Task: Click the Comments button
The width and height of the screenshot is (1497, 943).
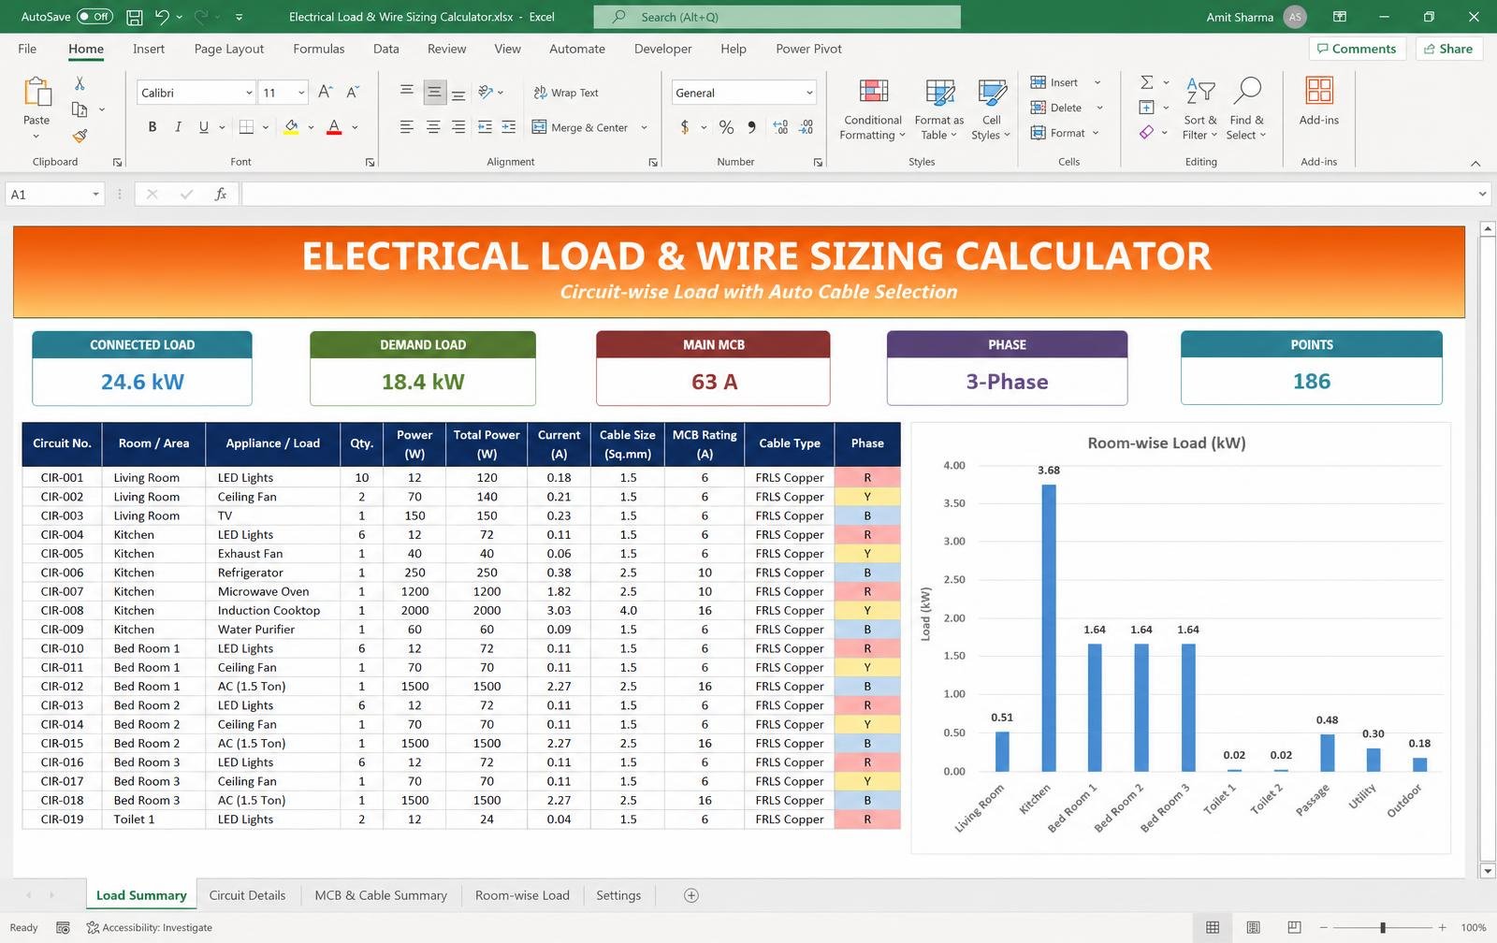Action: coord(1357,49)
